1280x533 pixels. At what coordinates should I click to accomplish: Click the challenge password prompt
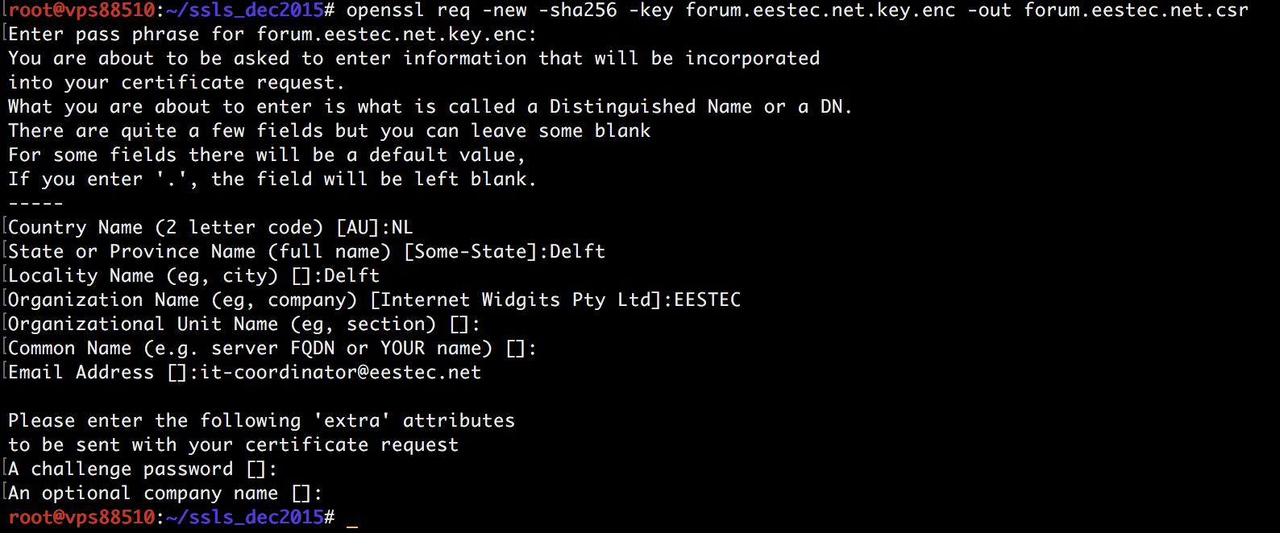[x=143, y=469]
